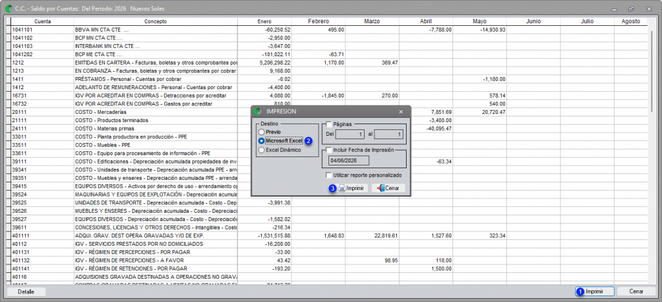Screen dimensions: 662x302
Task: Tick Incluir Fecha de Impresión checkbox
Action: (329, 149)
